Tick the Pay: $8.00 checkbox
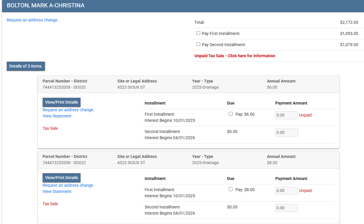The height and width of the screenshot is (224, 364). [231, 189]
